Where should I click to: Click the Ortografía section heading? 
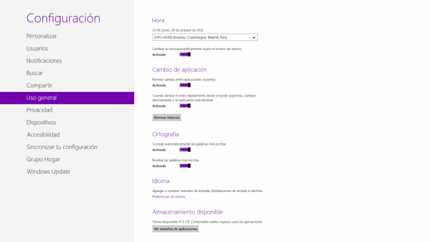tap(166, 135)
